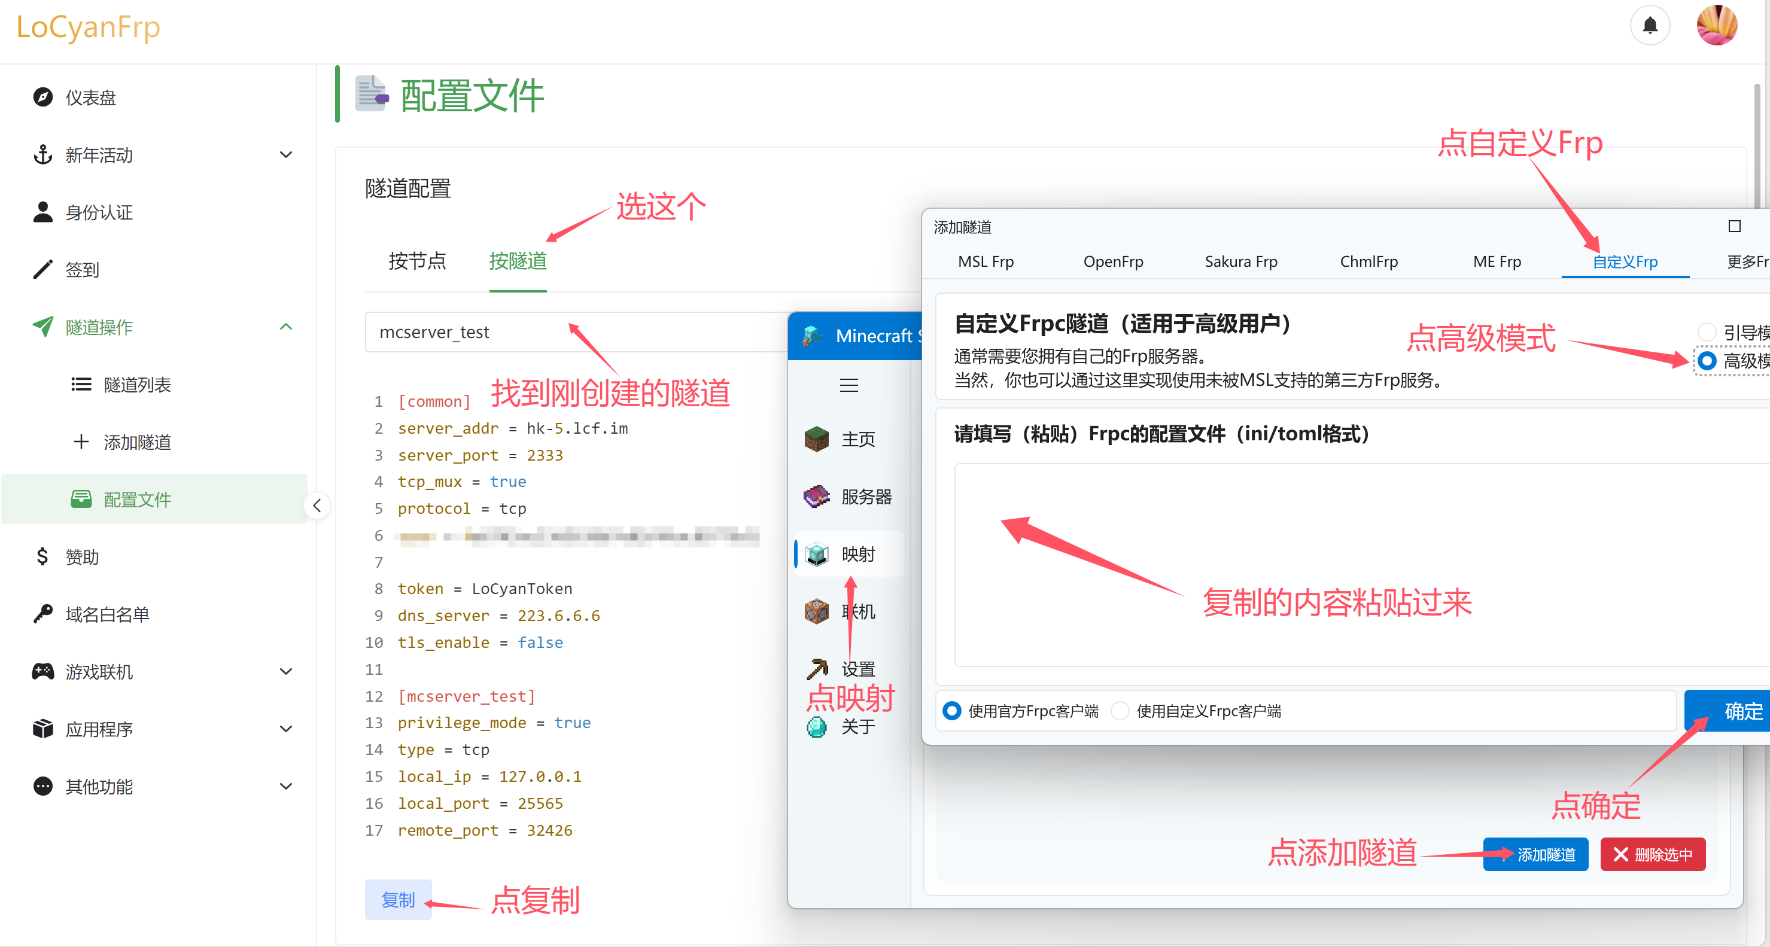Open 服务器 book icon in launcher sidebar

pos(816,497)
